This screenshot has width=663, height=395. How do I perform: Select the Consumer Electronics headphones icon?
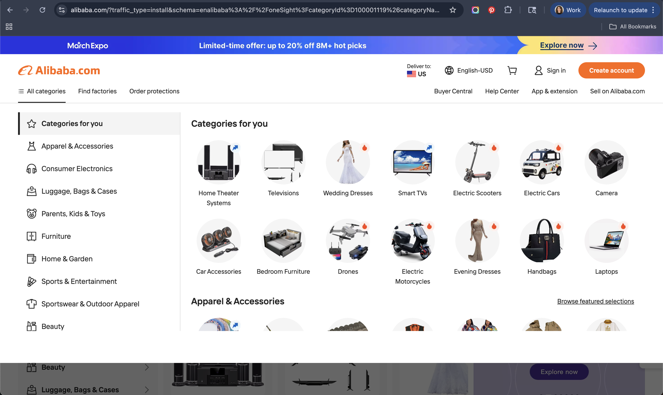tap(32, 169)
